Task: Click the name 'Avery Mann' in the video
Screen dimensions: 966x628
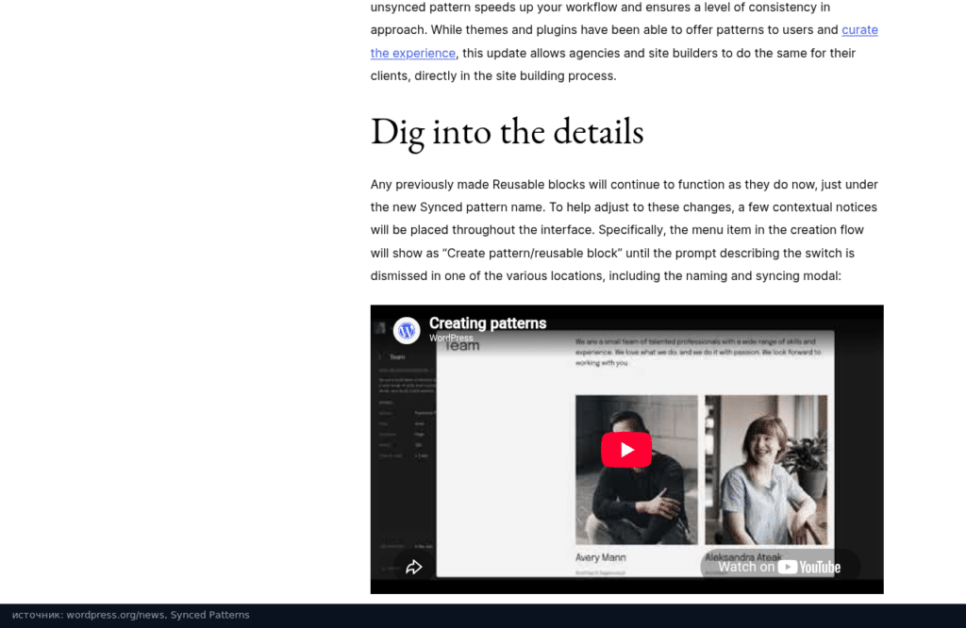Action: (x=601, y=557)
